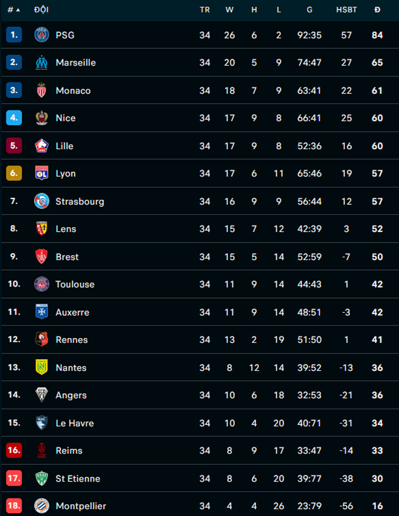This screenshot has height=516, width=399.
Task: Select the Toulouse standings row
Action: (x=199, y=284)
